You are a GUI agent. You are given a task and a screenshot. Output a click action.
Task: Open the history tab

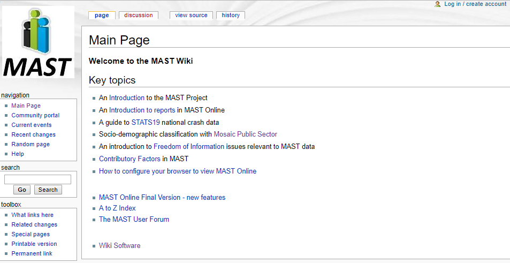pos(231,16)
